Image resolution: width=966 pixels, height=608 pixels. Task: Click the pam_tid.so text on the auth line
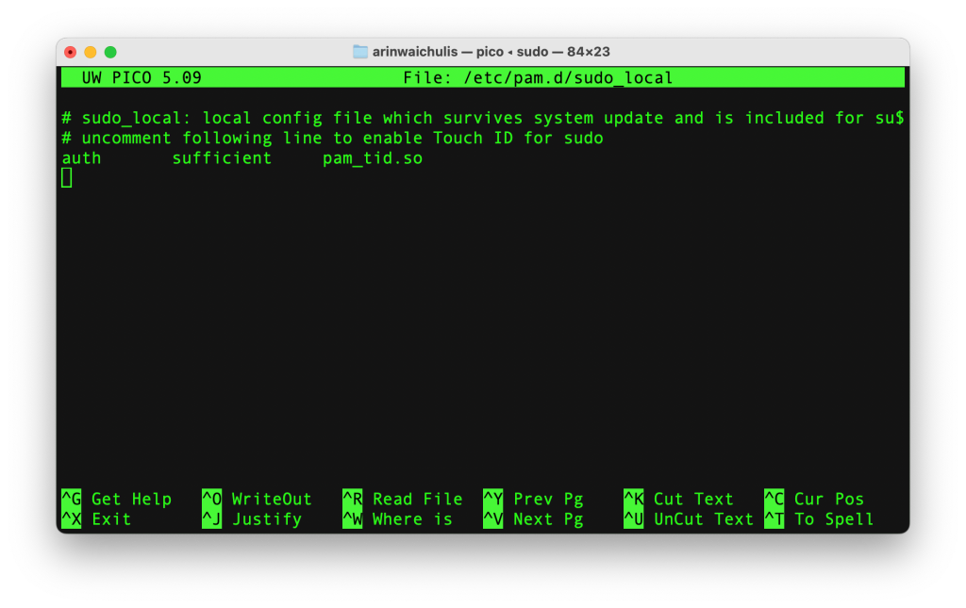click(x=372, y=157)
